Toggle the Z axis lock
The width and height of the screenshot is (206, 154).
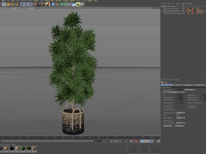click(x=30, y=4)
